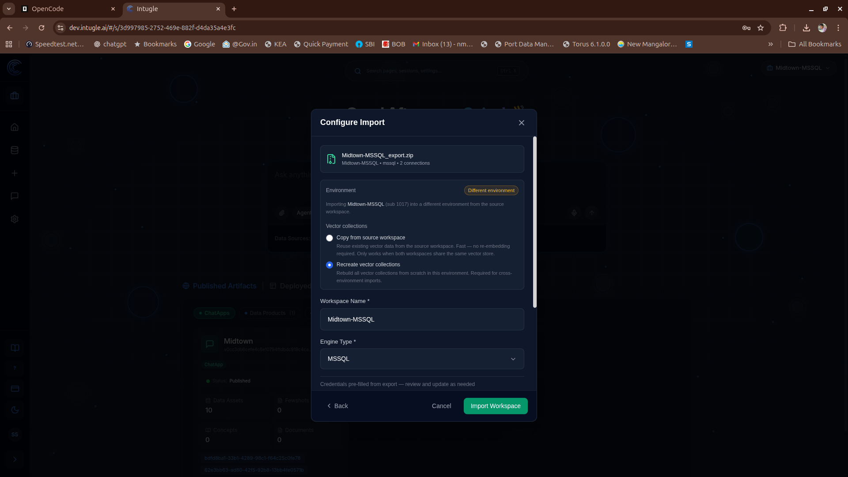The height and width of the screenshot is (477, 848).
Task: Click the Workspace Name input field
Action: (422, 319)
